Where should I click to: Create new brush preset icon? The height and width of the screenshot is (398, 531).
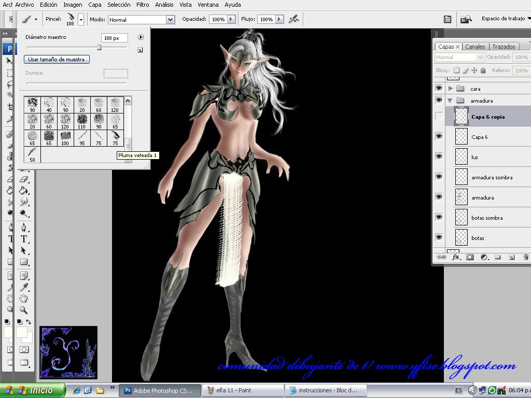(x=140, y=50)
